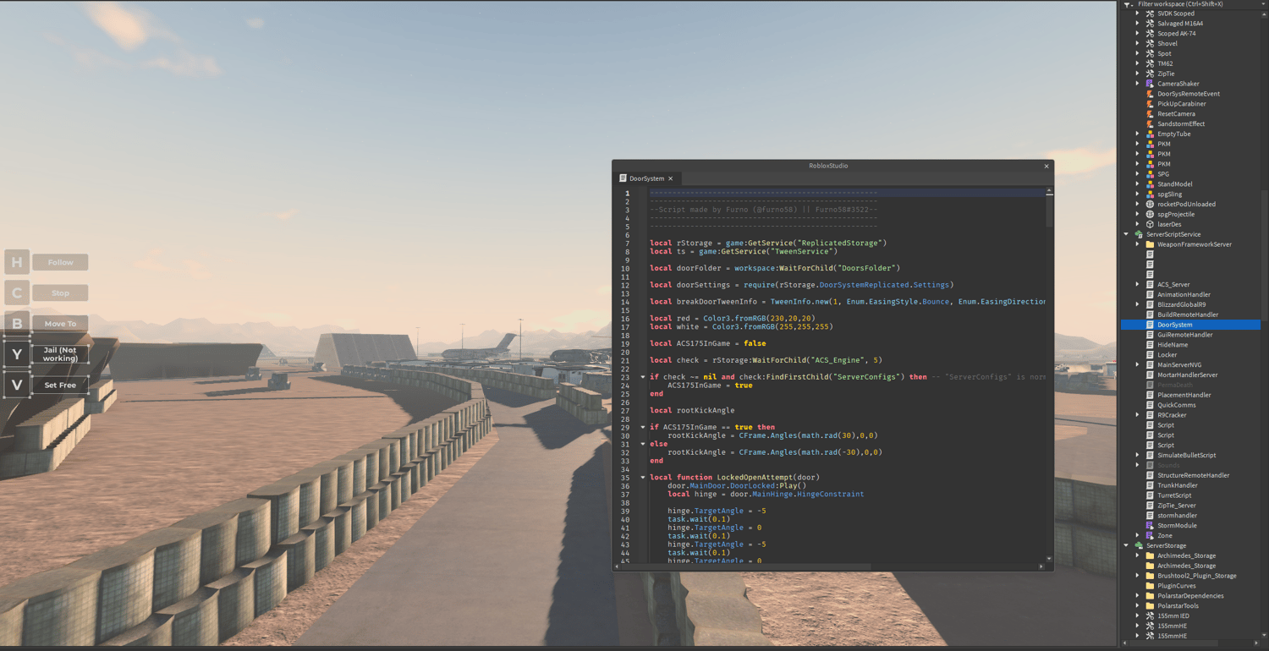Click the model icon beside EmptyTube
Viewport: 1269px width, 651px height.
pos(1150,134)
